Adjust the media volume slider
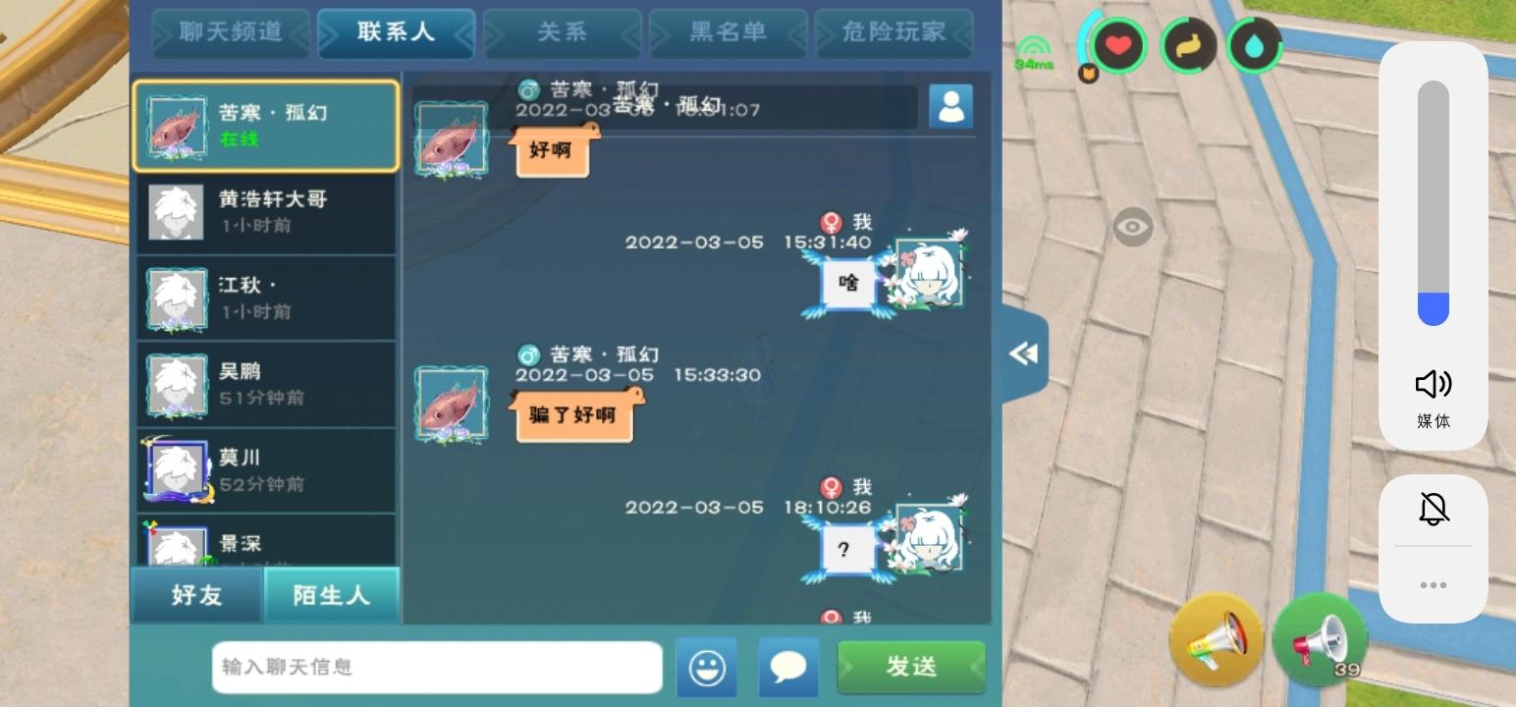1516x707 pixels. (x=1434, y=203)
